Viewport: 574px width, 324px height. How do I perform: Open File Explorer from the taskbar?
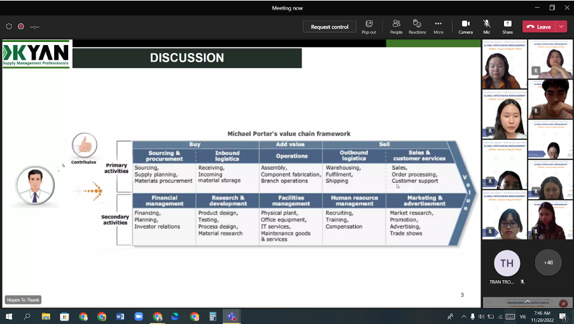click(x=46, y=316)
